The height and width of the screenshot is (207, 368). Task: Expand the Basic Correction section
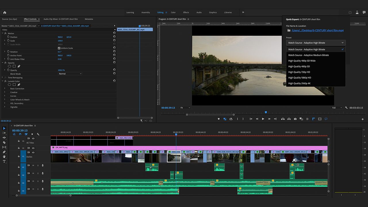click(5, 89)
